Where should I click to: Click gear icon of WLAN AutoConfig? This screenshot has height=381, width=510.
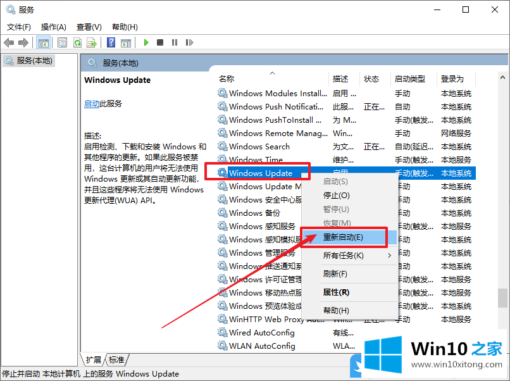(x=223, y=346)
